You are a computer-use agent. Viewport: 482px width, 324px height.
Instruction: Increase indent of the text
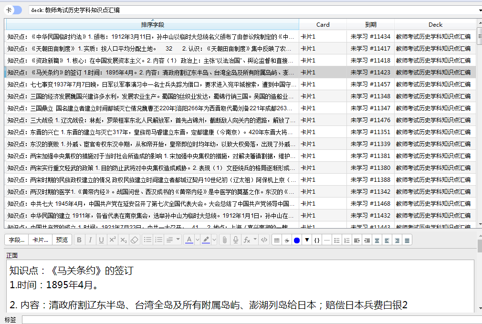pos(357,240)
